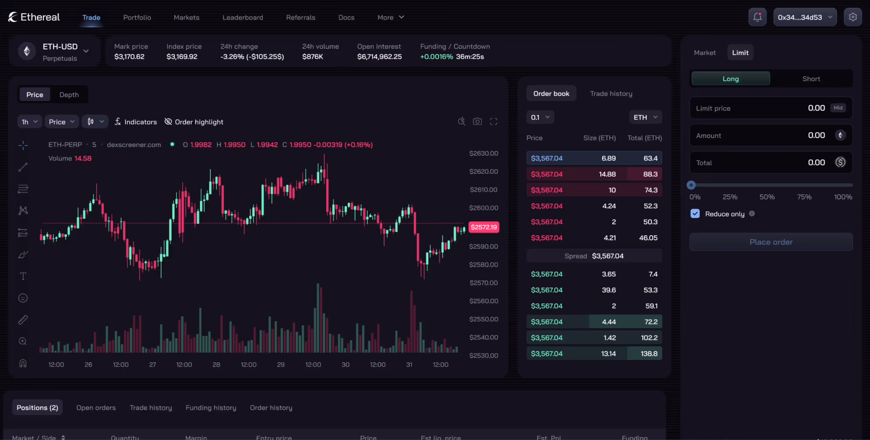Image resolution: width=870 pixels, height=440 pixels.
Task: Click the Limit price input field
Action: tap(771, 108)
